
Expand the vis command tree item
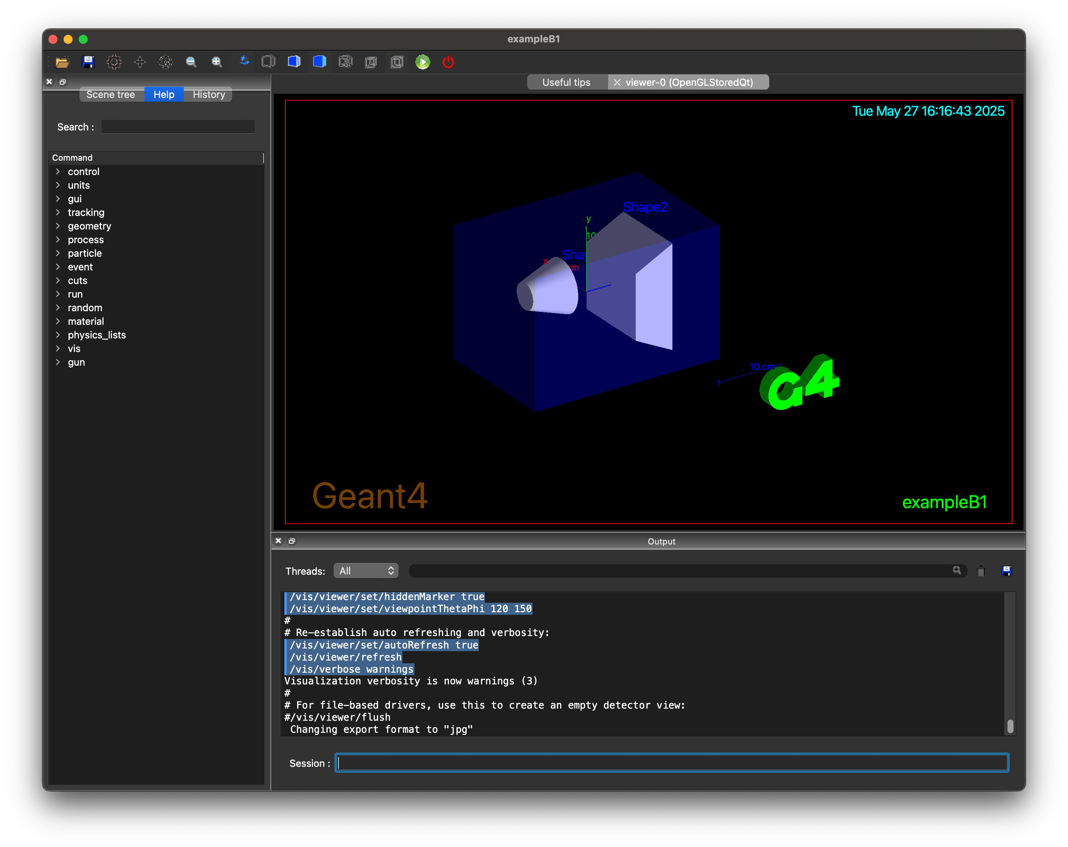pos(58,349)
